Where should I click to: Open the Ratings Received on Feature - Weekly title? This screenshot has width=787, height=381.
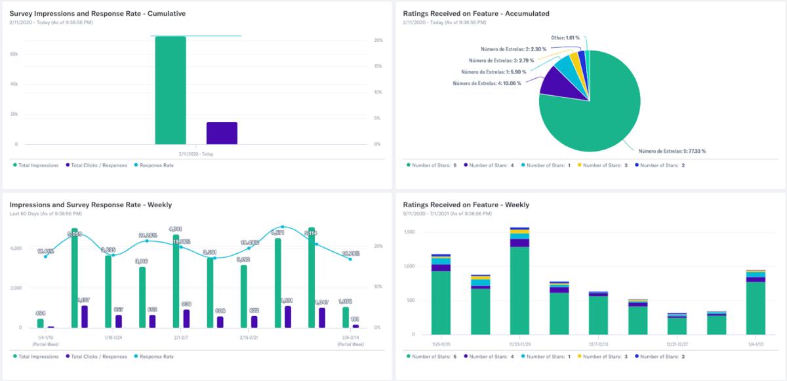pyautogui.click(x=466, y=205)
